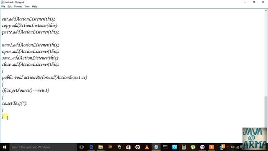Open the Format menu
268x151 pixels.
coord(18,7)
